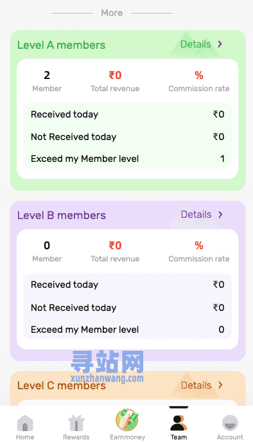Image resolution: width=253 pixels, height=442 pixels.
Task: Select the Level B members heading
Action: tap(62, 215)
